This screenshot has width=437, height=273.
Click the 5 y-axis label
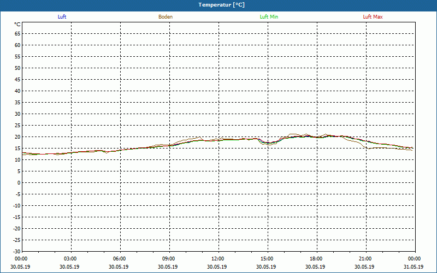pyautogui.click(x=19, y=171)
